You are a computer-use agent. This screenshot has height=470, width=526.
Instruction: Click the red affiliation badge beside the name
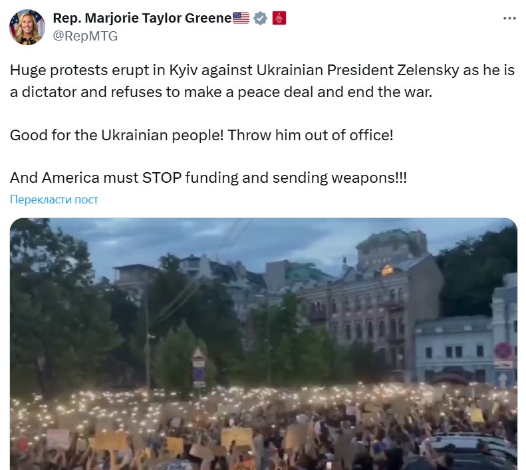[x=279, y=19]
